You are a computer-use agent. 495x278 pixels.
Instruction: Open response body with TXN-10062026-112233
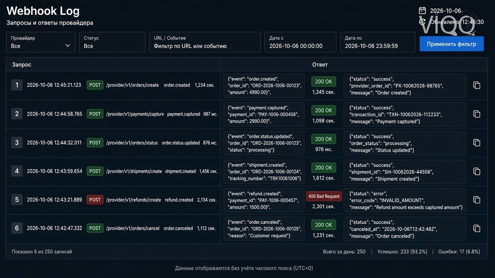[x=405, y=115]
